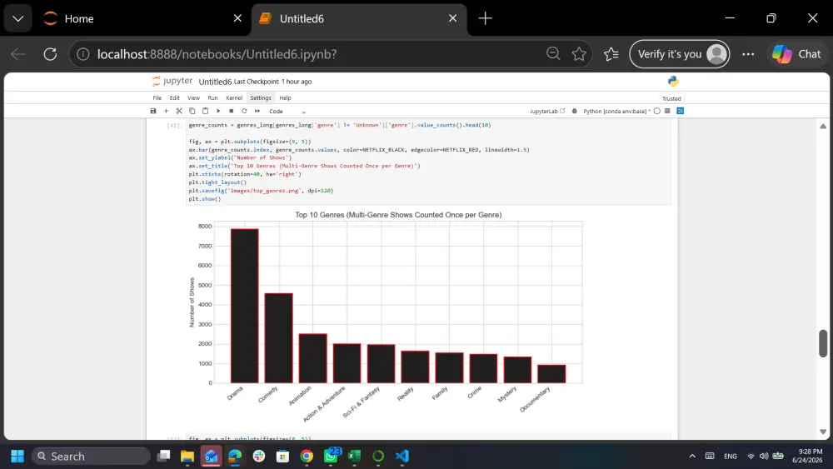Close the Untitled6 browser tab
Screen dimensions: 833x469
click(x=452, y=18)
